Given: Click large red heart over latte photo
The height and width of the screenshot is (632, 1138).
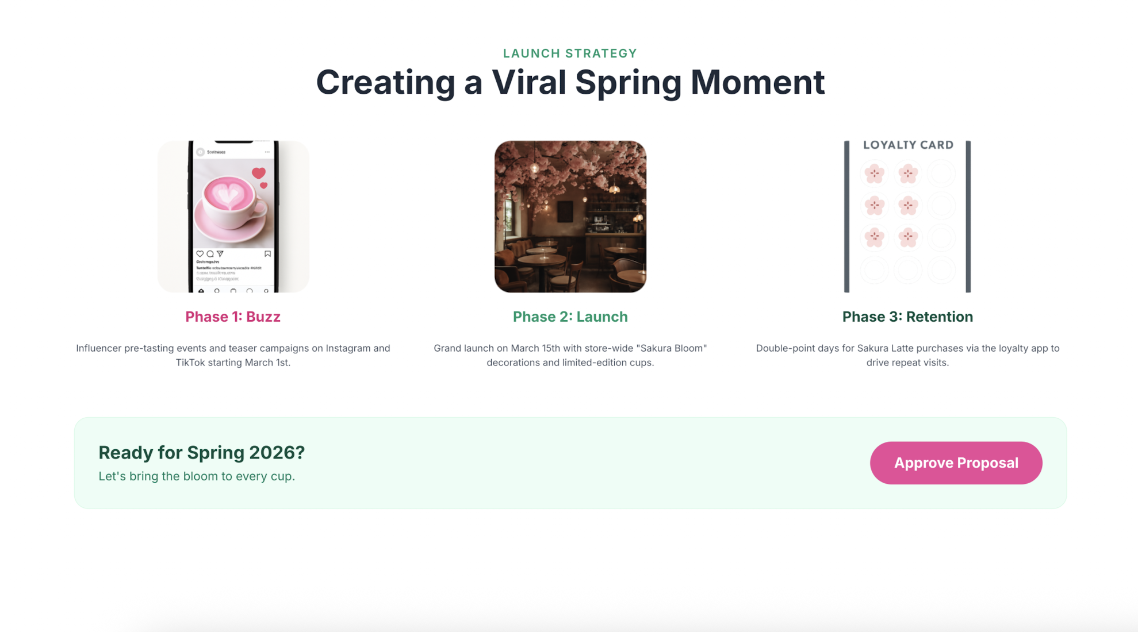Looking at the screenshot, I should coord(258,172).
